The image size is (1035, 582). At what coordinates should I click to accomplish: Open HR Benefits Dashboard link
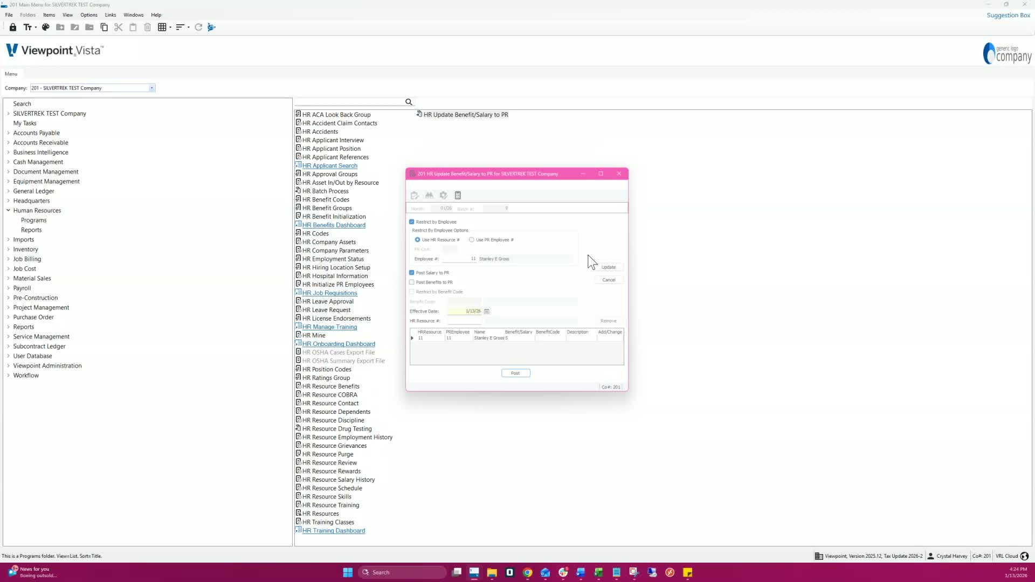(x=333, y=225)
